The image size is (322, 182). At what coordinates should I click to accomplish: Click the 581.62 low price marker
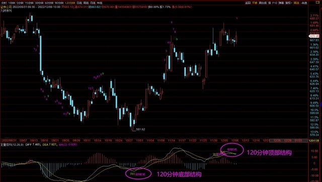[x=140, y=129]
